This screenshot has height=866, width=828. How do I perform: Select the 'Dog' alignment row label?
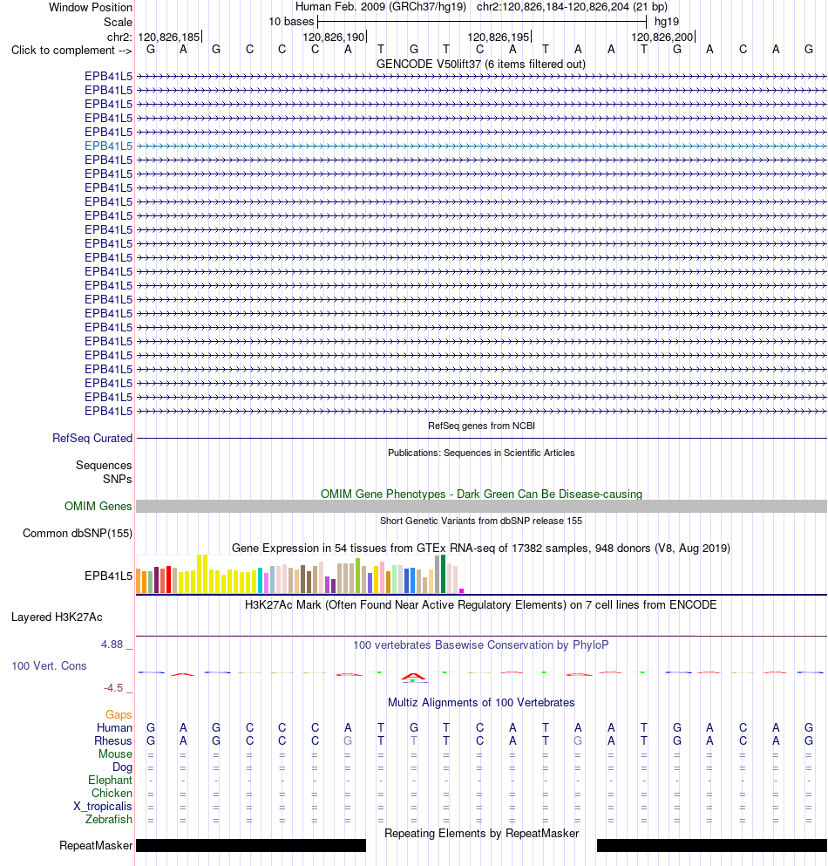123,767
